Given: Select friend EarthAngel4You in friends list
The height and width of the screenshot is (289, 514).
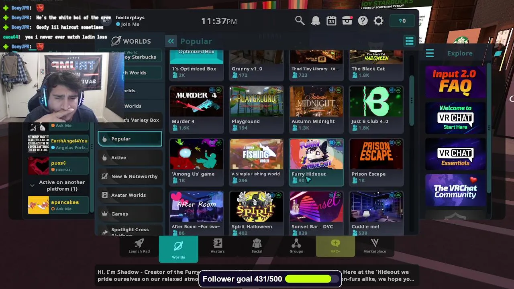Looking at the screenshot, I should (x=59, y=144).
